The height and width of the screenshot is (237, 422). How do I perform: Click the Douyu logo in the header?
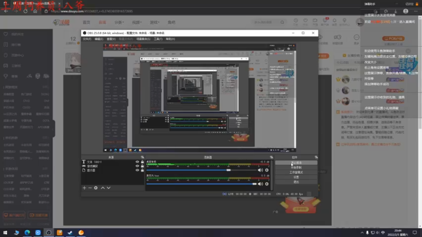(x=61, y=22)
